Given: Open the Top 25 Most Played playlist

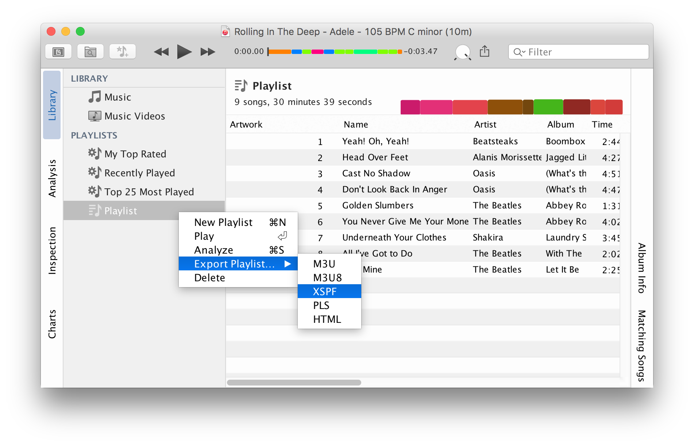Looking at the screenshot, I should point(149,192).
